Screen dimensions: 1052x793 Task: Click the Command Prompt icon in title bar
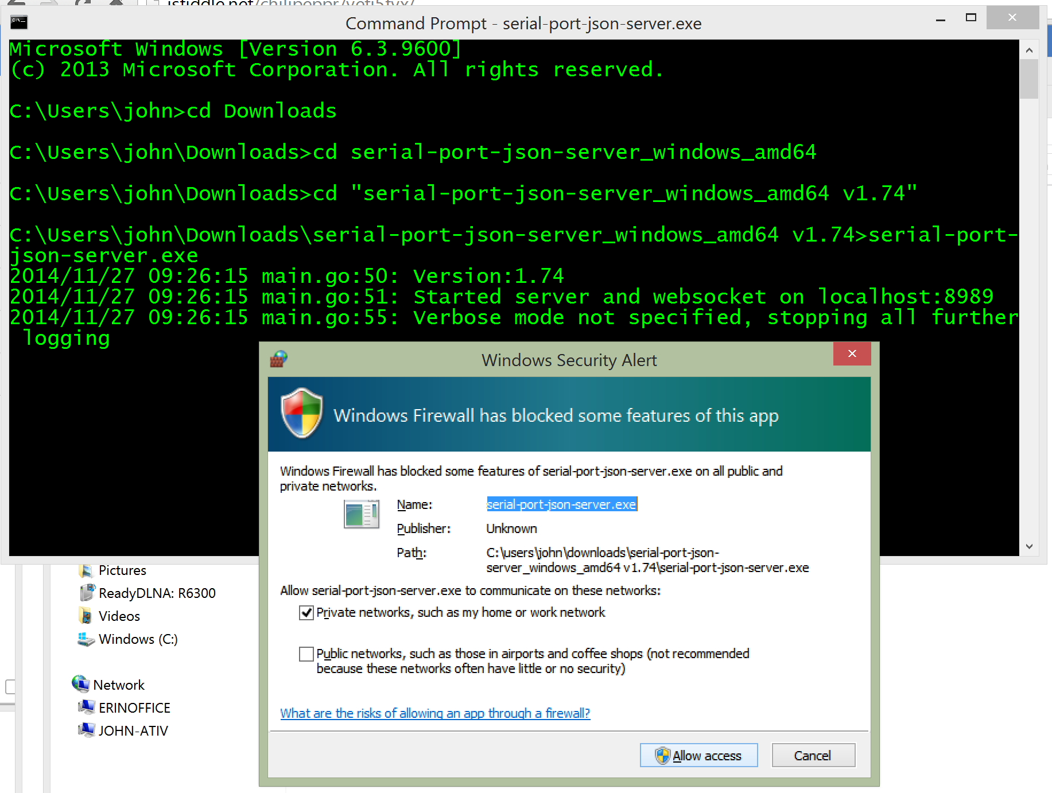[18, 23]
